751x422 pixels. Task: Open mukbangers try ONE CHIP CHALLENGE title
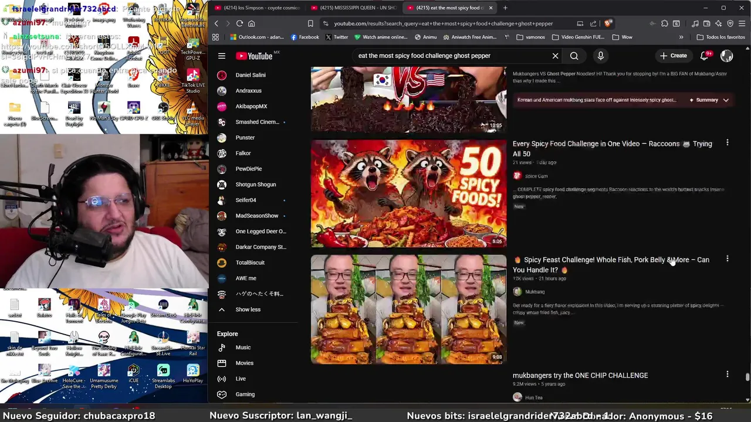point(580,375)
